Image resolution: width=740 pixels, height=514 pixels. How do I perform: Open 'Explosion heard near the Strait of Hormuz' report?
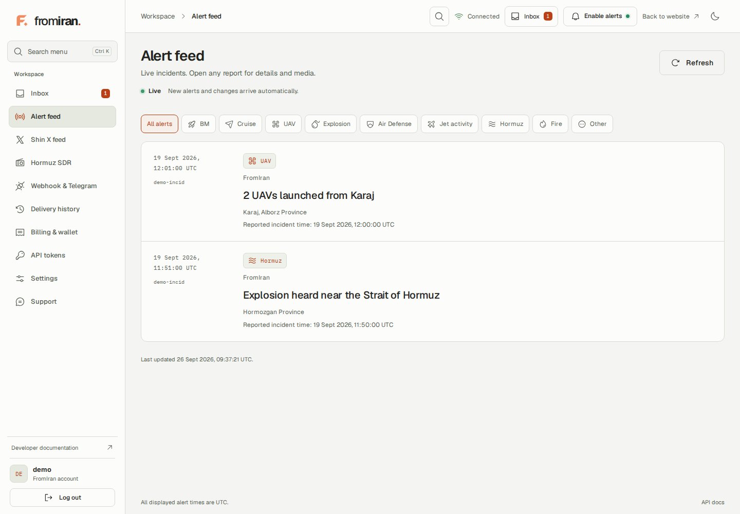[341, 295]
